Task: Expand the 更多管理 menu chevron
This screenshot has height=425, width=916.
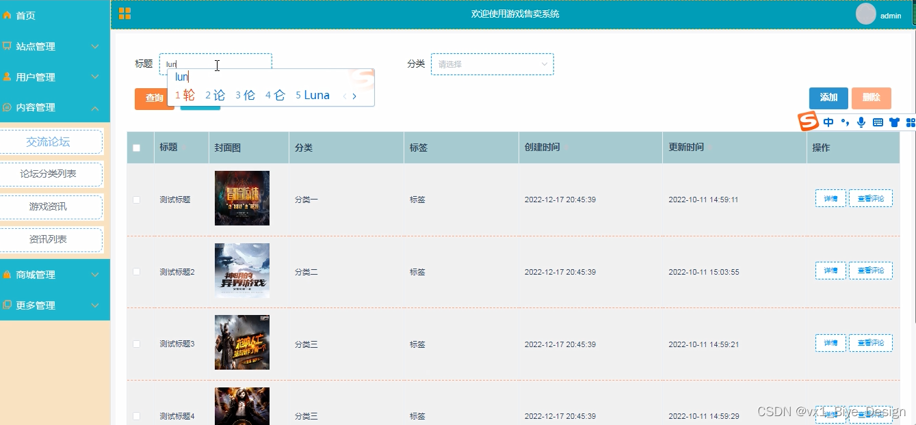Action: click(x=95, y=305)
